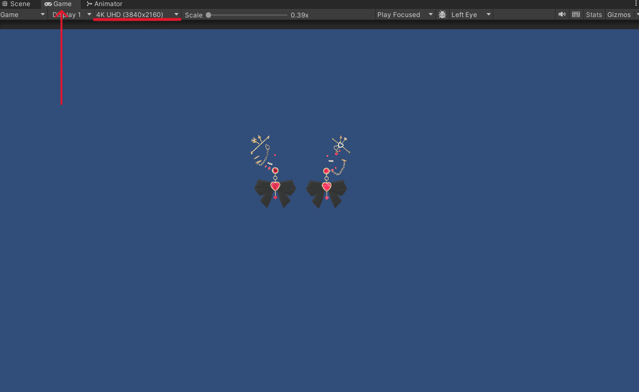Toggle the frame debugger bug icon
Screen dimensions: 639x392
(x=443, y=14)
